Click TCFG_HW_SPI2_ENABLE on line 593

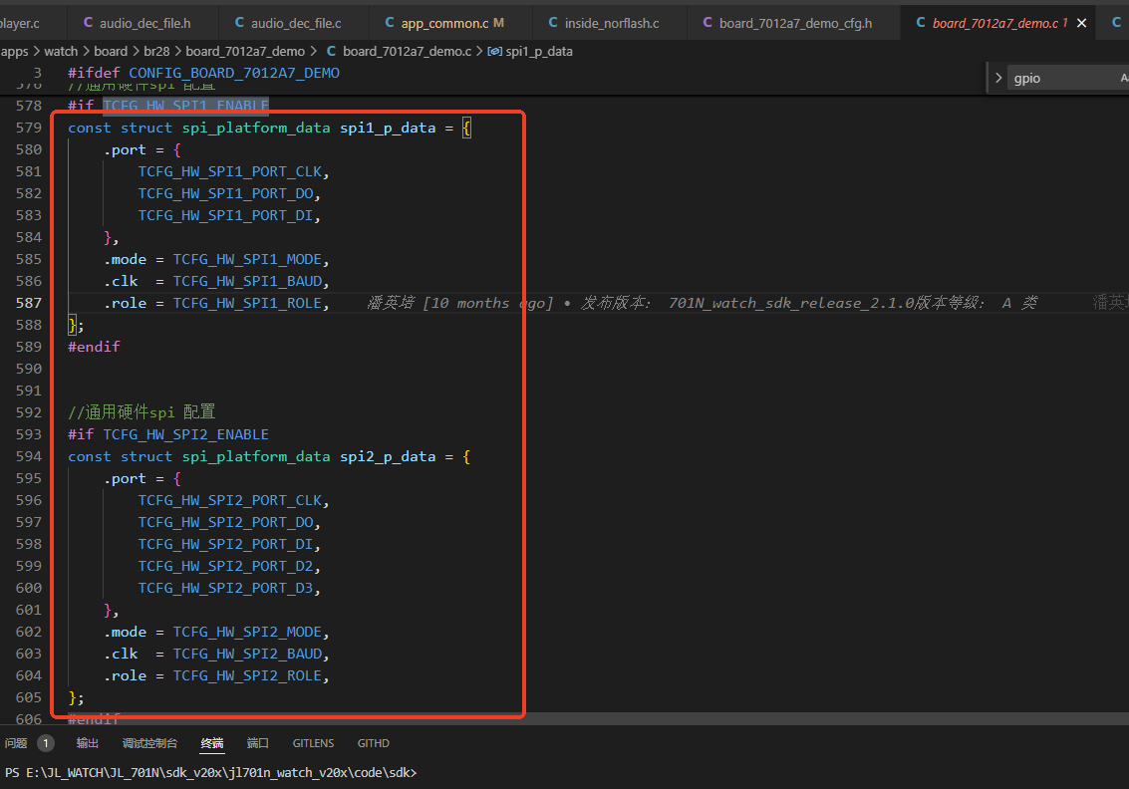click(185, 434)
